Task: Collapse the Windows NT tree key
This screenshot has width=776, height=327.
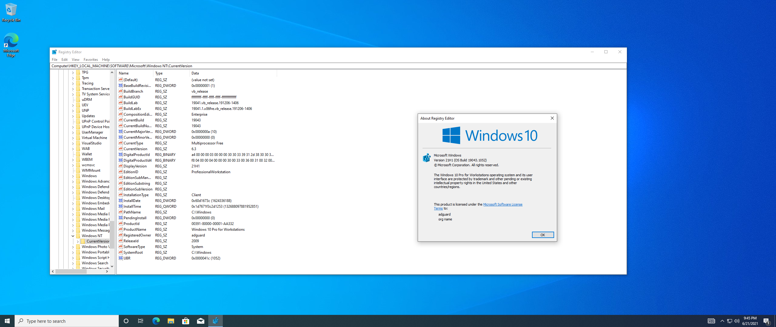Action: coord(73,236)
